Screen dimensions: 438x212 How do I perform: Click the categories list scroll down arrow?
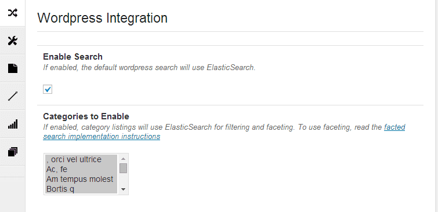click(x=123, y=189)
